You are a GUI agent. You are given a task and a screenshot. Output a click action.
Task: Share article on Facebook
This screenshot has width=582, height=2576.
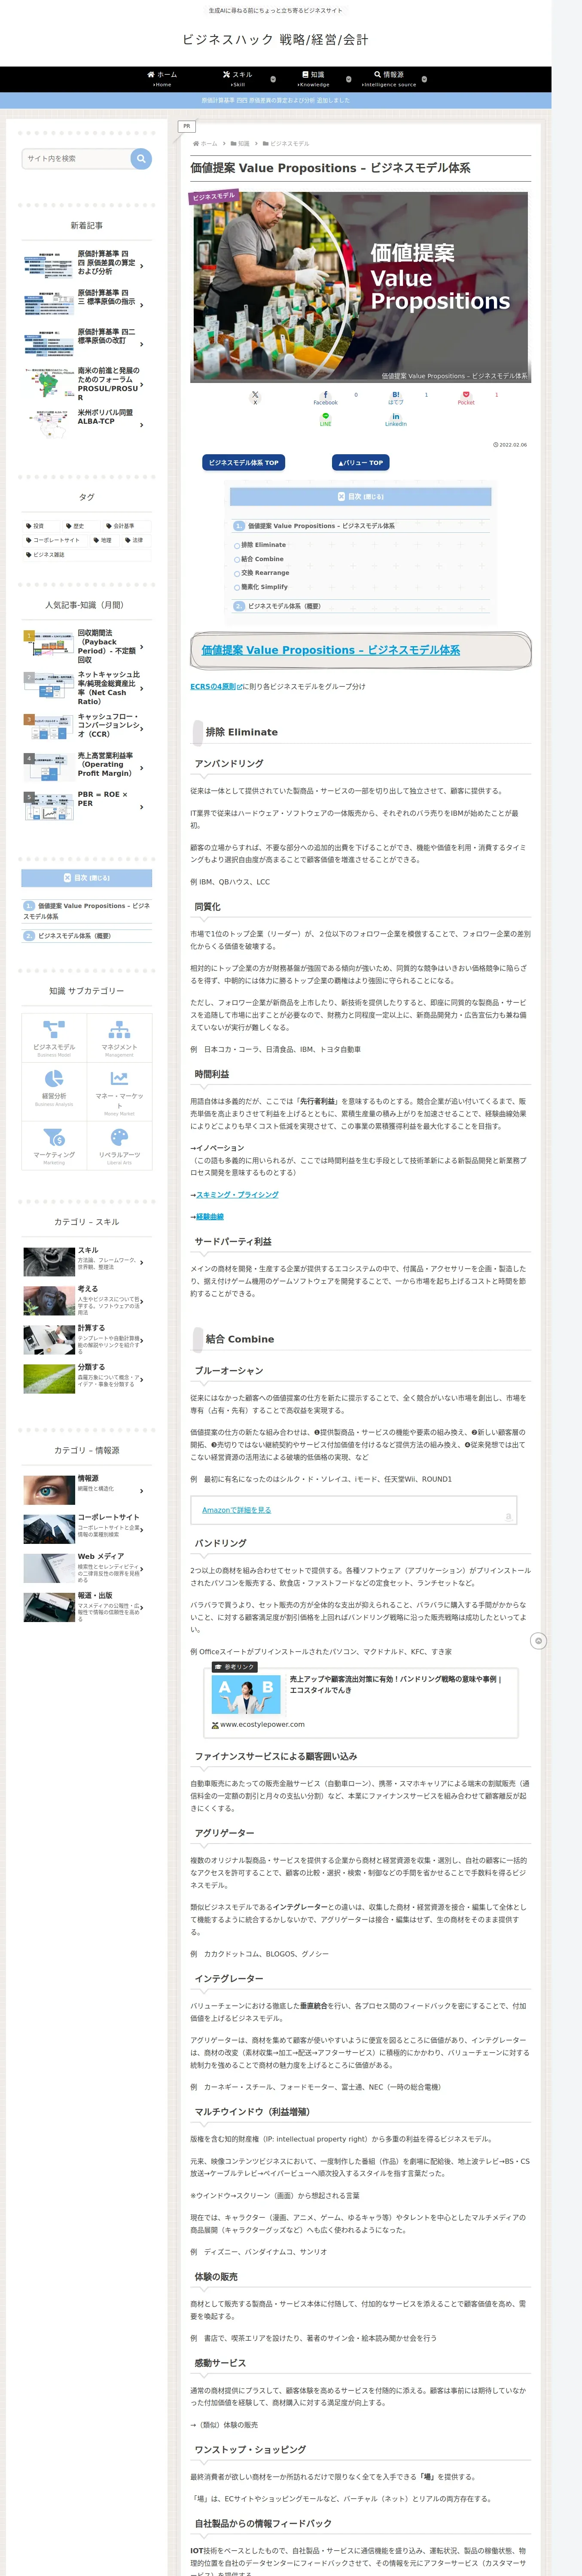(x=325, y=397)
